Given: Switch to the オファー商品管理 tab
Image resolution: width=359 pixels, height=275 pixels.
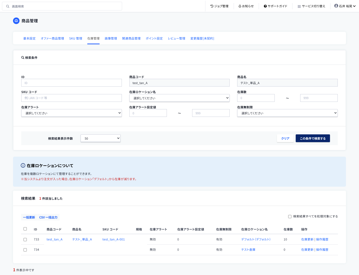Looking at the screenshot, I should coord(52,38).
